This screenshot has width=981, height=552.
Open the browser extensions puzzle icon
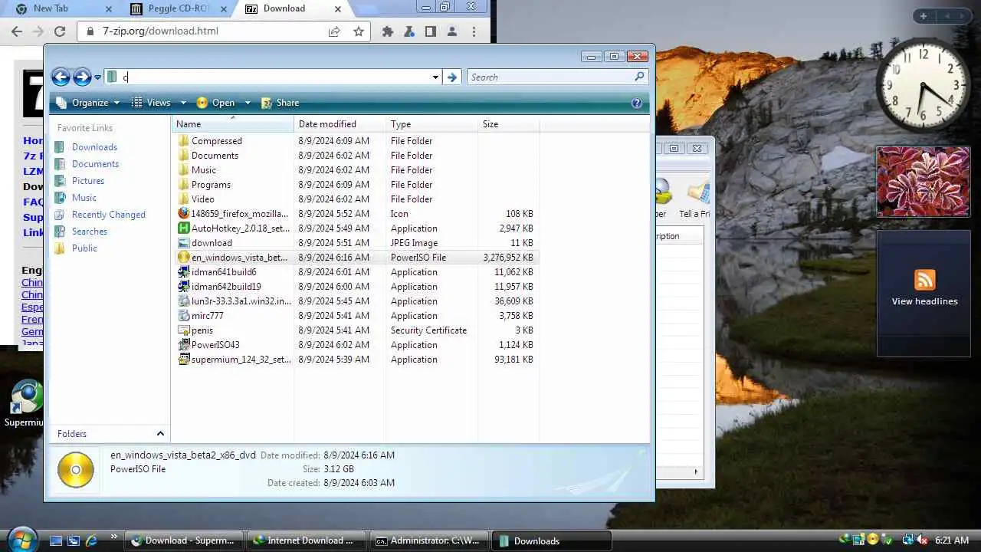pos(388,31)
